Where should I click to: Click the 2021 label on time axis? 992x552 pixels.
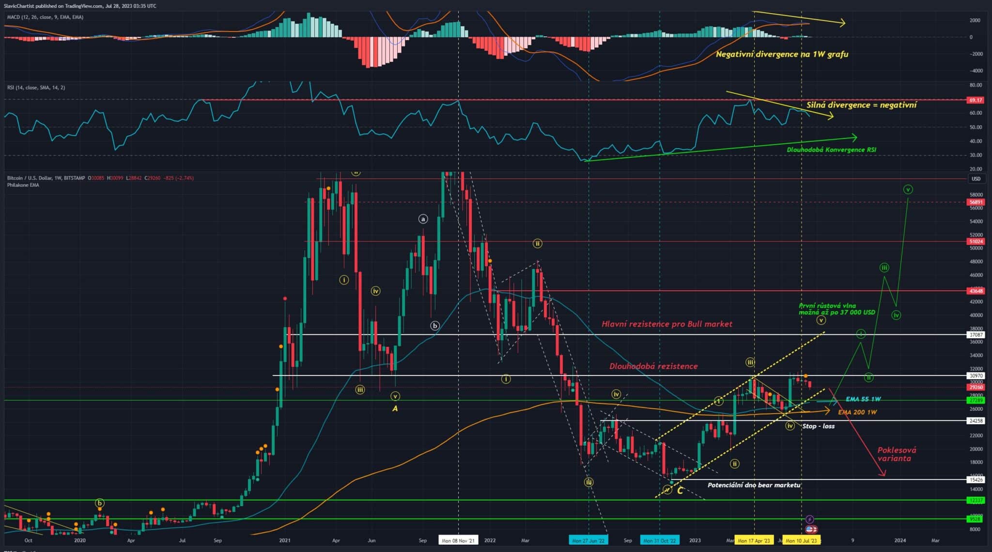tap(285, 540)
